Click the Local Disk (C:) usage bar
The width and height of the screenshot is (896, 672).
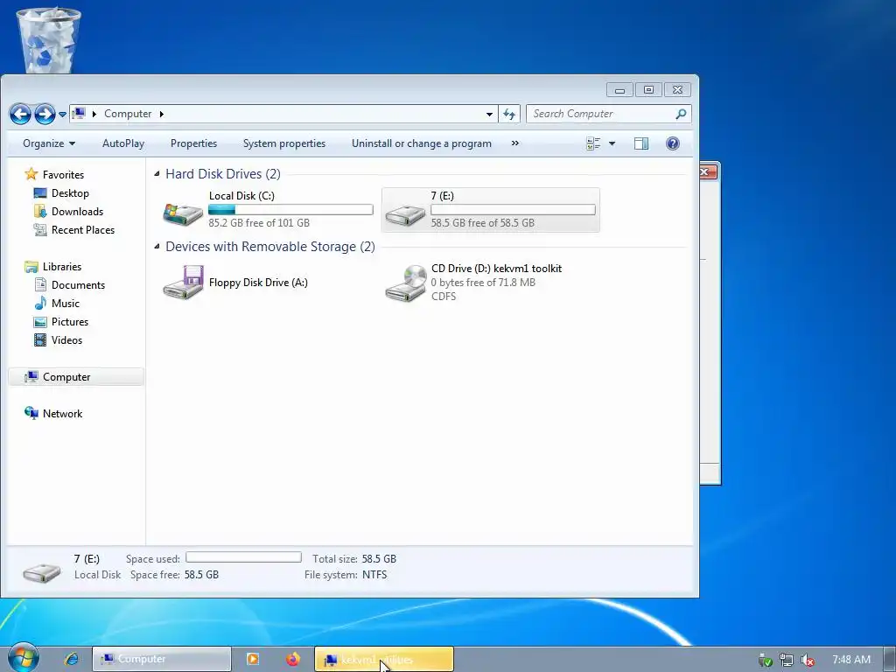point(290,210)
